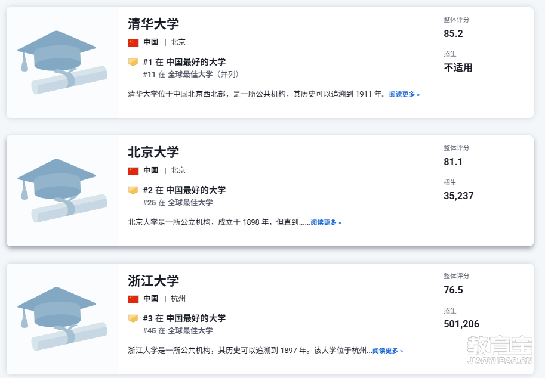Click the description mentioning 1897 年
Image resolution: width=545 pixels, height=378 pixels.
tap(250, 350)
